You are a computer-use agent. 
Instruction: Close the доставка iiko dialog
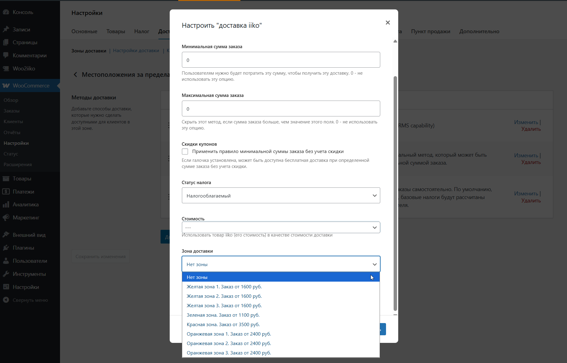tap(388, 23)
